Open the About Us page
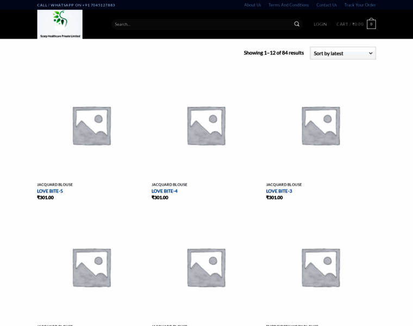This screenshot has height=326, width=413. tap(252, 5)
